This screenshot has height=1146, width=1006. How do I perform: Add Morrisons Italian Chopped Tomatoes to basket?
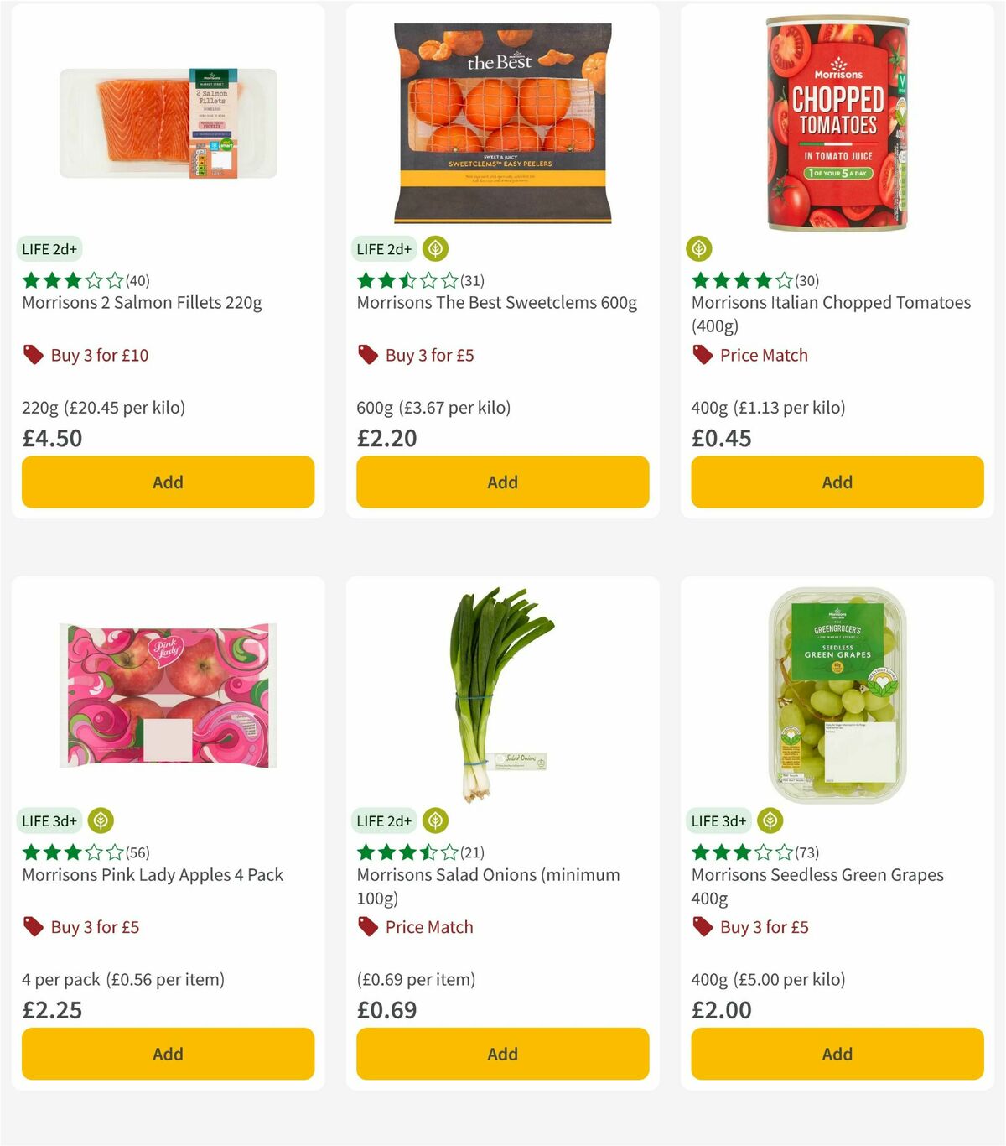[837, 482]
